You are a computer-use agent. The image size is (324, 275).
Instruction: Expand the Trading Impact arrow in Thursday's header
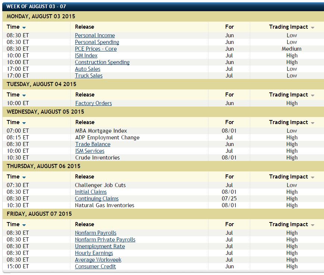[x=312, y=177]
